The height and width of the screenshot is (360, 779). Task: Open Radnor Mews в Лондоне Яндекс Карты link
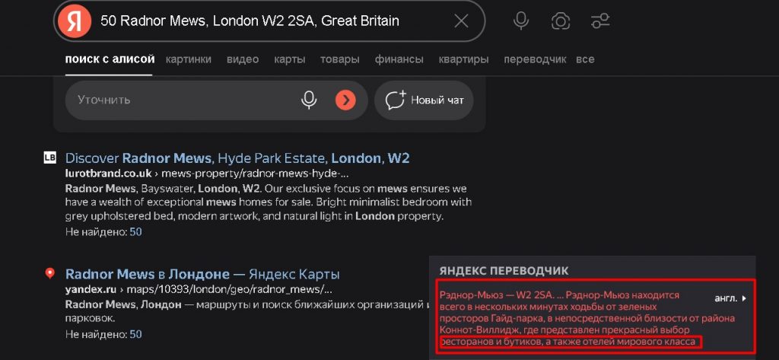202,274
